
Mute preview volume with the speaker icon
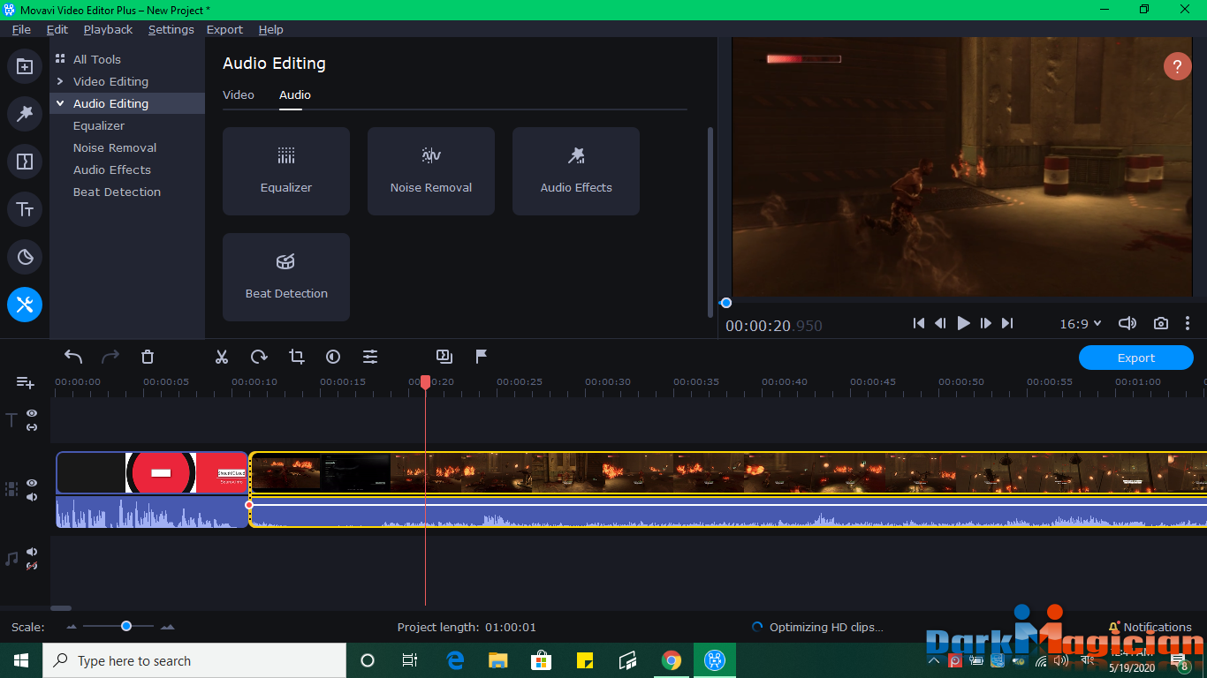[1127, 324]
